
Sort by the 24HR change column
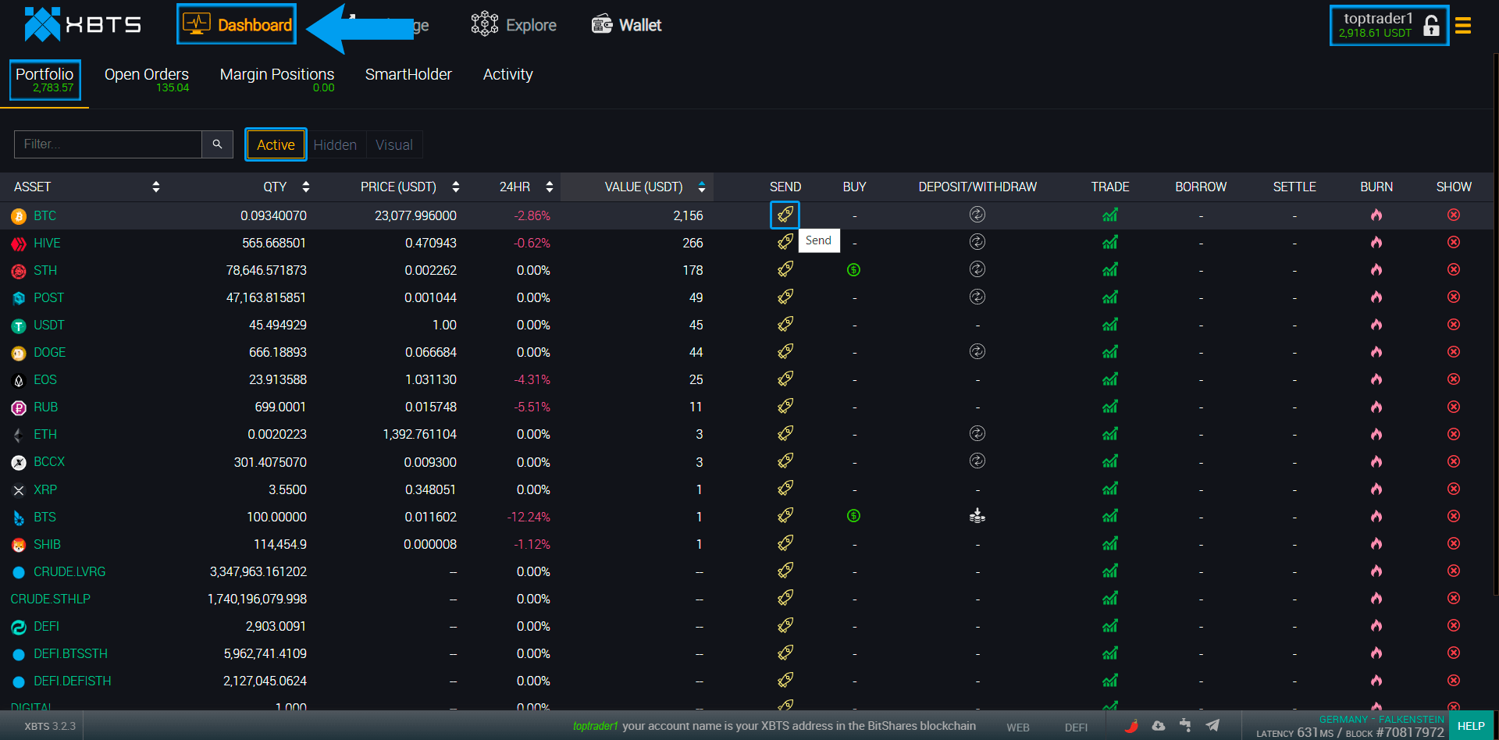[x=550, y=187]
